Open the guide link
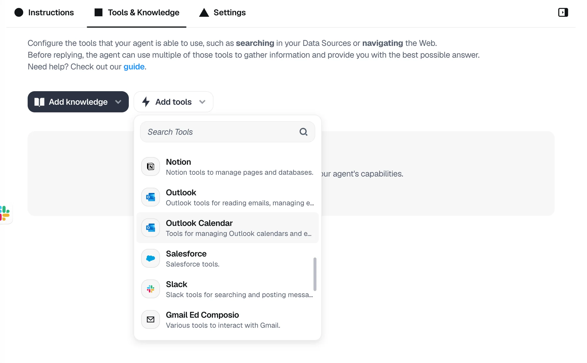This screenshot has width=587, height=363. pos(134,66)
